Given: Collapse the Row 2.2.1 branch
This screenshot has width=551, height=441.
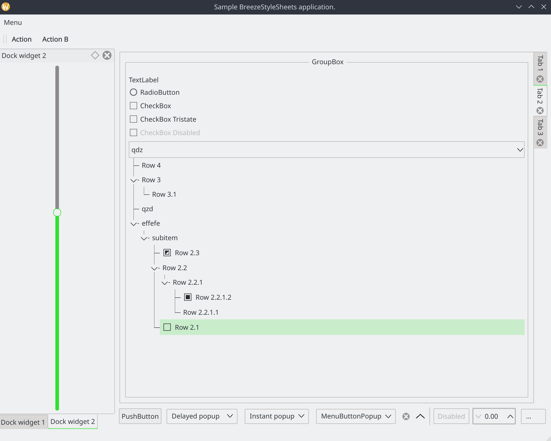Looking at the screenshot, I should pos(165,283).
